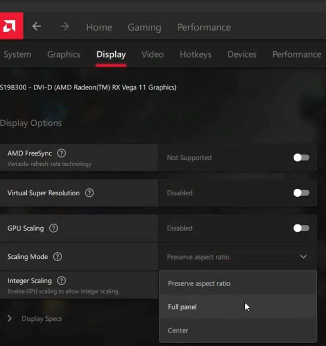Click the AMD logo icon
326x346 pixels.
click(x=11, y=26)
